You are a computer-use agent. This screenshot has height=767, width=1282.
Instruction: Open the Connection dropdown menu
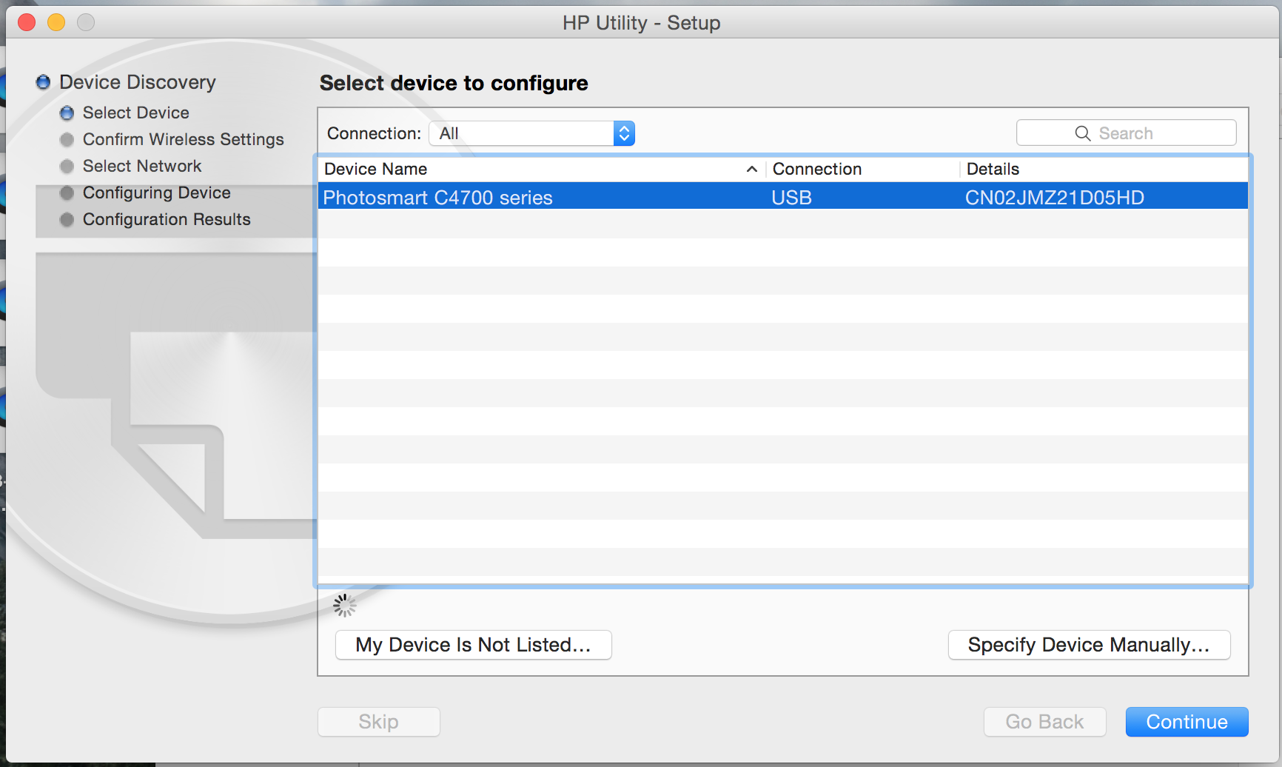(531, 133)
